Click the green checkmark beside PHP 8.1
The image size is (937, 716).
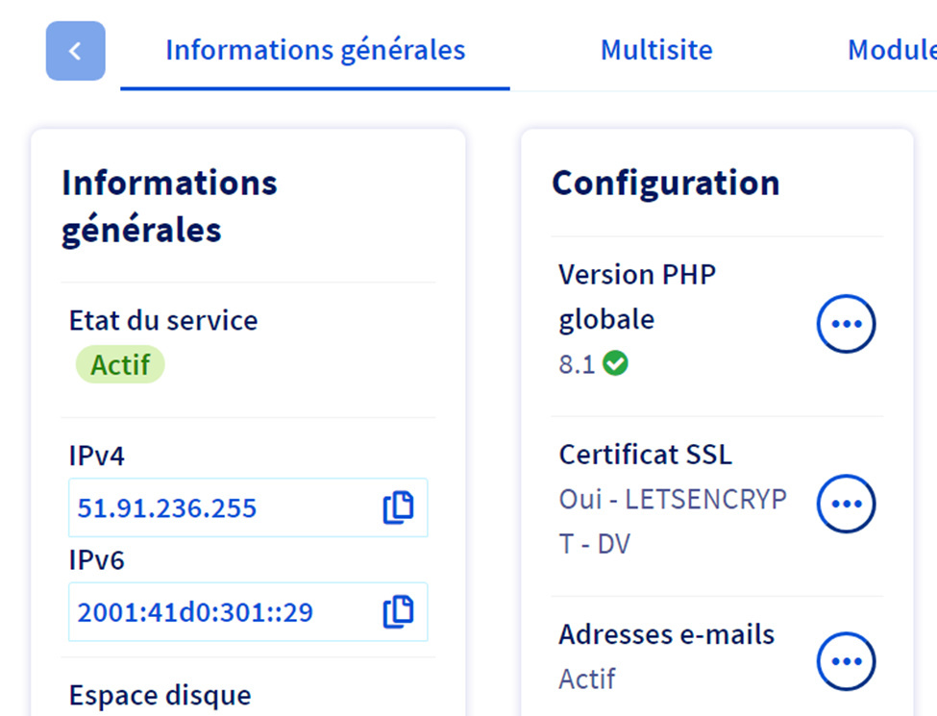click(x=615, y=364)
